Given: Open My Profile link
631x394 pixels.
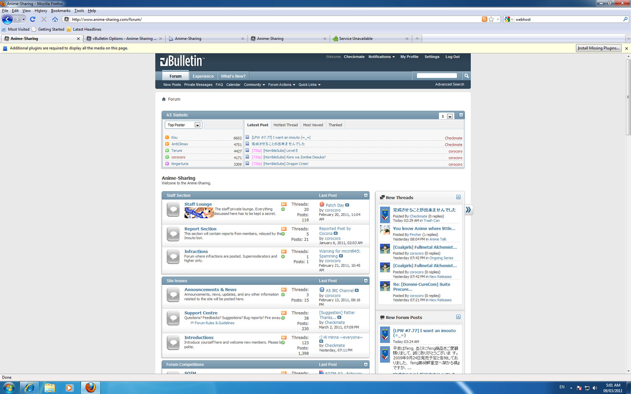Looking at the screenshot, I should [409, 57].
